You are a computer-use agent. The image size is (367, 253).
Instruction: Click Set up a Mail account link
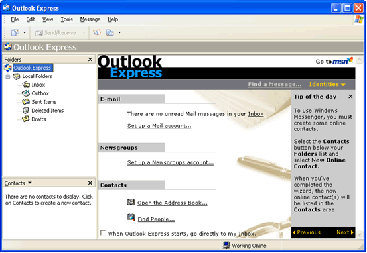click(159, 126)
